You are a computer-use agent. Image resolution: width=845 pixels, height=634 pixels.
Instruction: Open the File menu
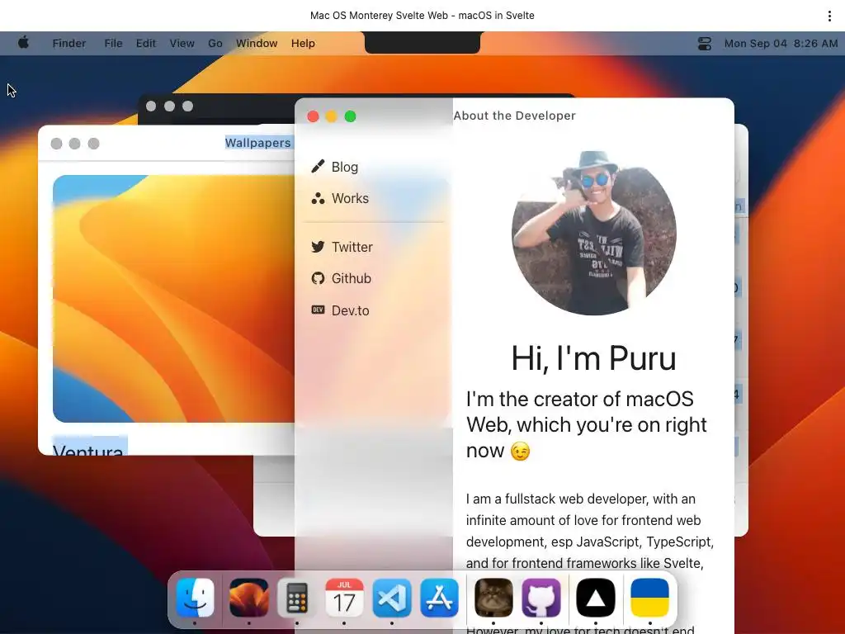tap(113, 43)
